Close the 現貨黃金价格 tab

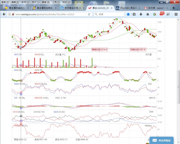[x=84, y=8]
